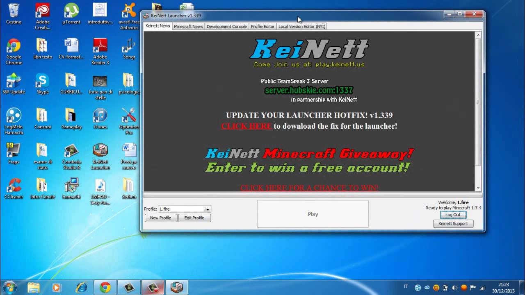Select the KeiNett Launcher desktop shortcut
This screenshot has height=295, width=525.
point(100,156)
